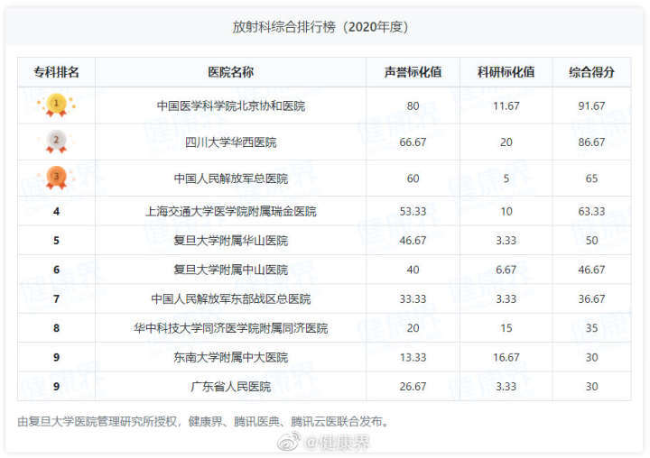The height and width of the screenshot is (458, 650).
Task: Select 复旦大学附属华山医院 hospital name
Action: [231, 240]
